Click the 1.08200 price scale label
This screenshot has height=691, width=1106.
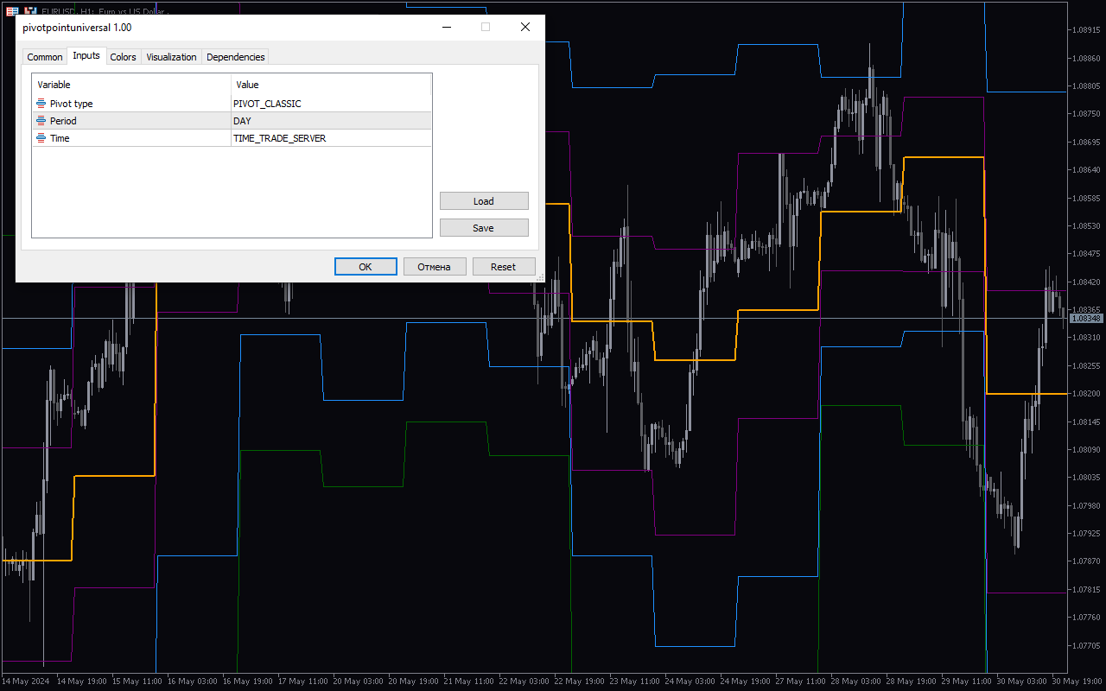coord(1084,394)
